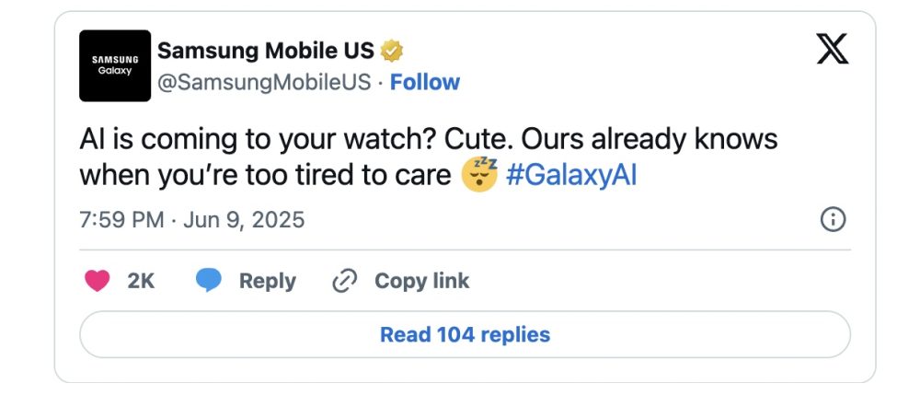This screenshot has width=920, height=395.
Task: Open the info circle icon
Action: pyautogui.click(x=833, y=220)
